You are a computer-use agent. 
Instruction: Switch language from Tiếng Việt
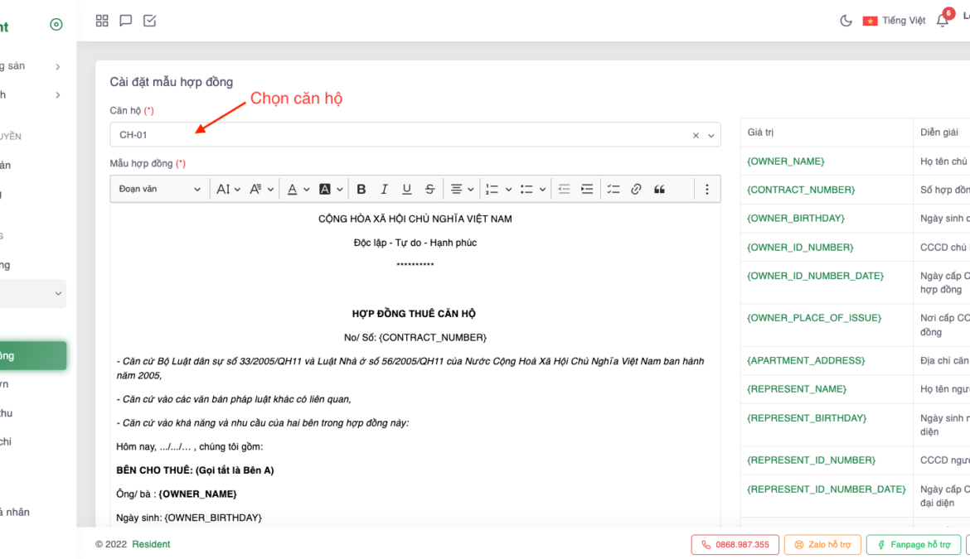[x=894, y=21]
